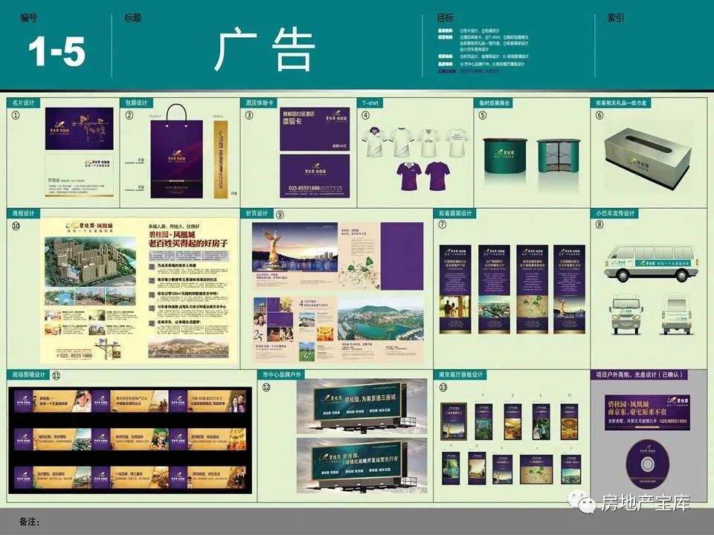Click the 市中心品牌户外 section label

pos(281,374)
